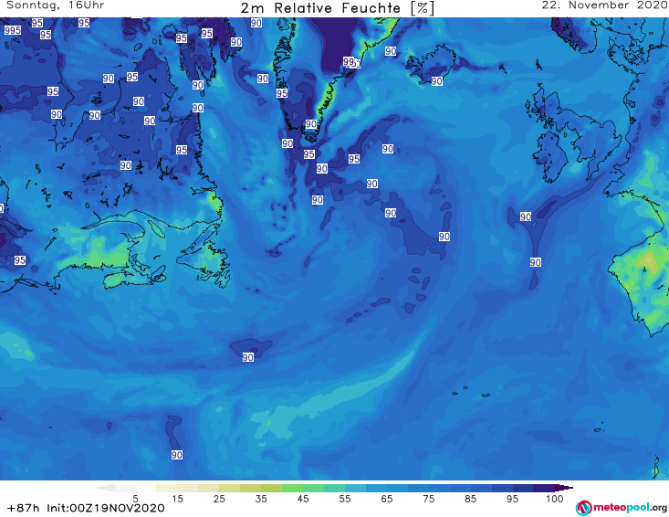Select the '22. November 2020' date label
This screenshot has width=669, height=517.
point(604,5)
